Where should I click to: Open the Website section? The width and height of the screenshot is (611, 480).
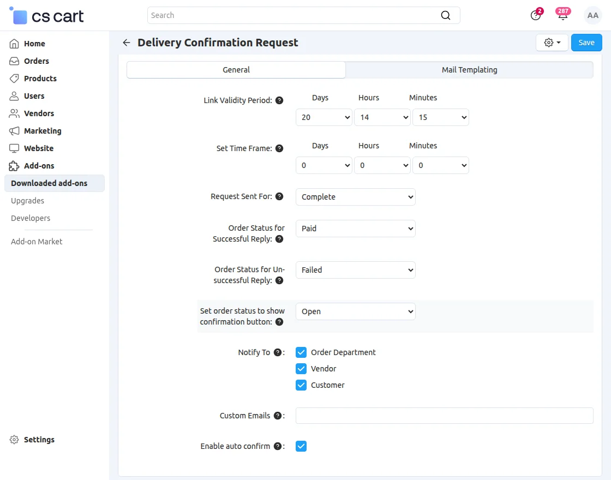click(x=38, y=148)
